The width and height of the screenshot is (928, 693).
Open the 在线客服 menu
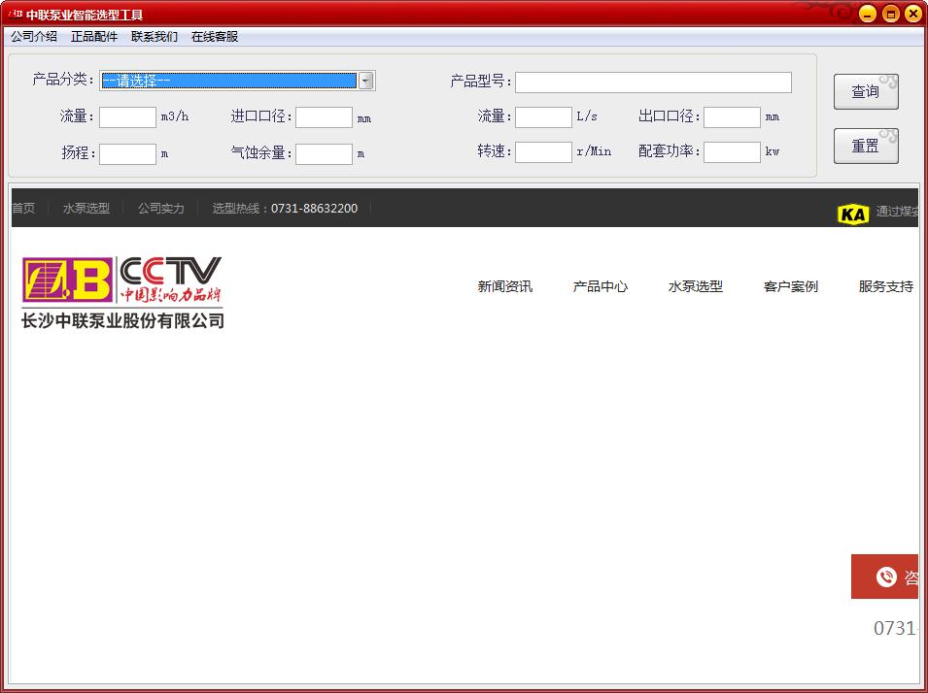point(215,37)
